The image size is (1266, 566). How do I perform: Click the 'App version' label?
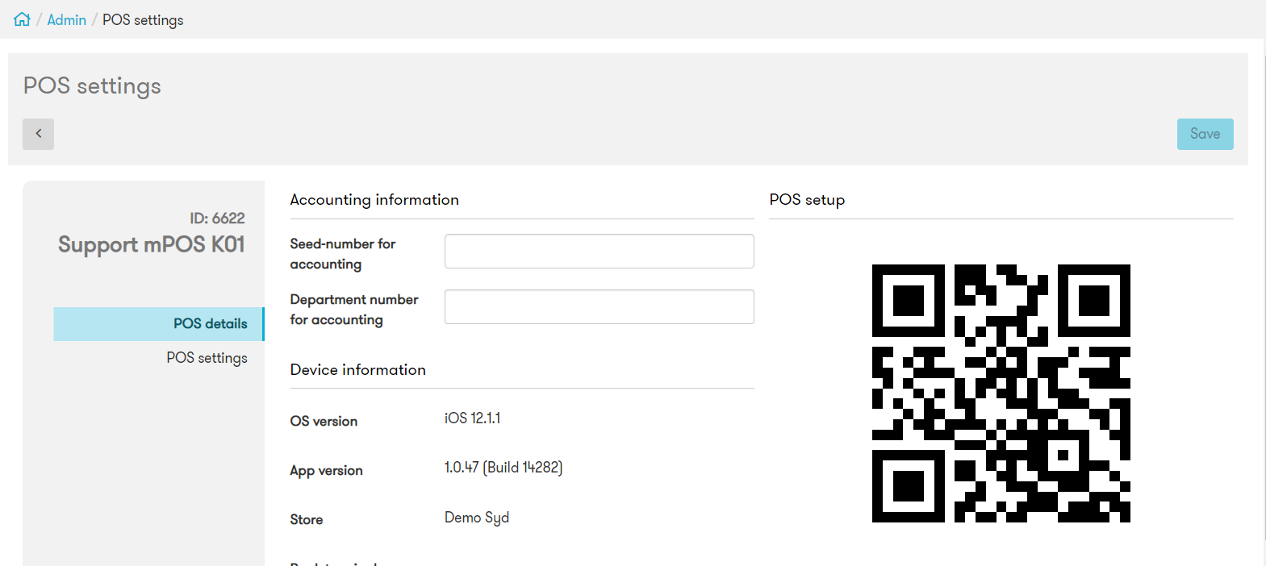click(x=326, y=471)
